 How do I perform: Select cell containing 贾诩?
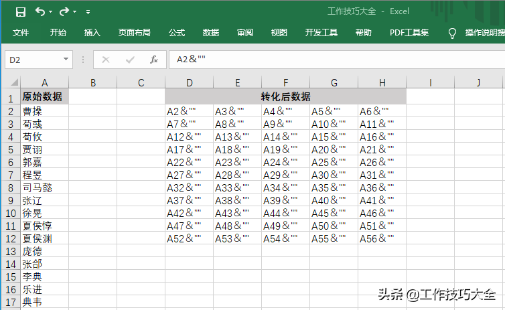[x=44, y=149]
